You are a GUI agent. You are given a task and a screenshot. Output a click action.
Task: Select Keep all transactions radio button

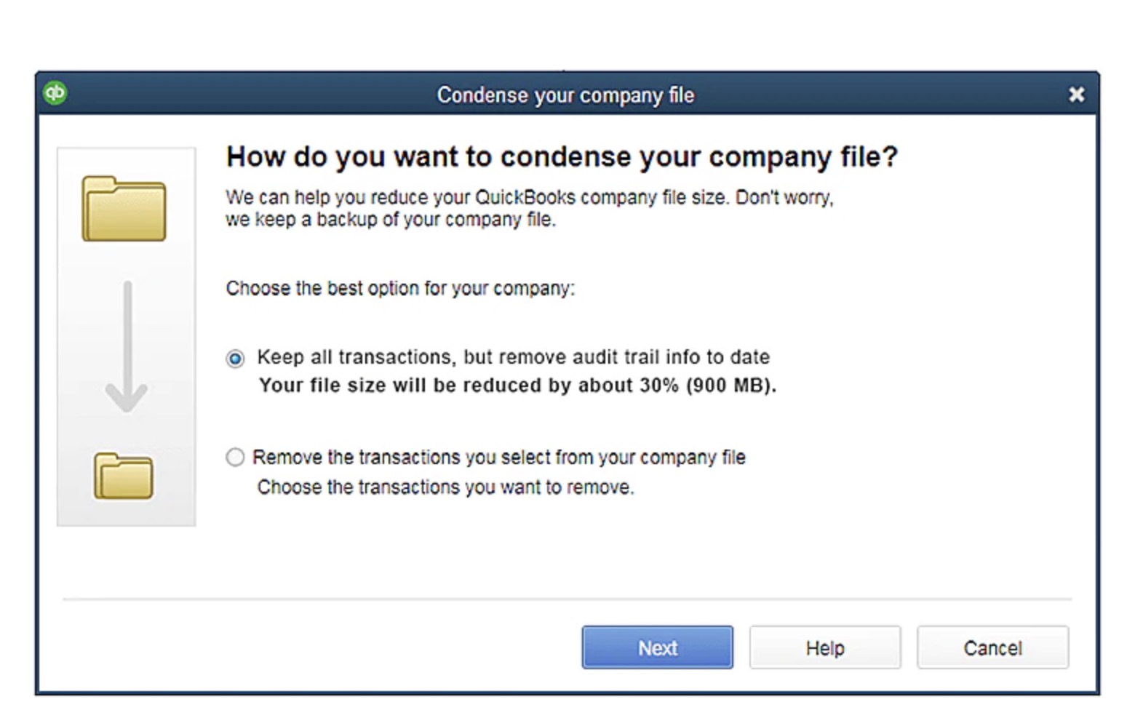235,359
